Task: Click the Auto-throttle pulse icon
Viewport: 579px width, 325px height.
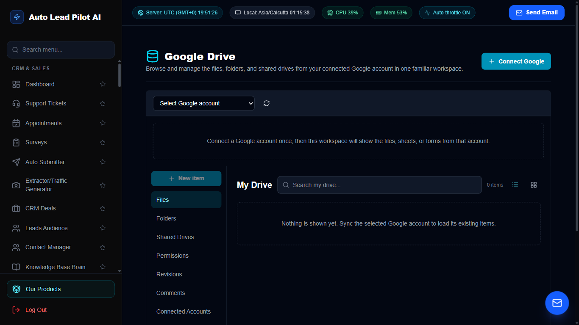Action: point(427,13)
